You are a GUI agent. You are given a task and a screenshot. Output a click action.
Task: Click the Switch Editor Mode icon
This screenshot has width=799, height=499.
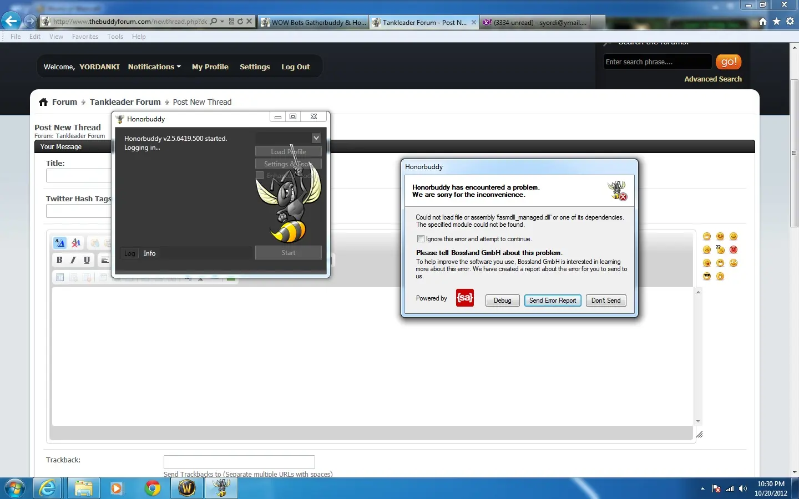pos(60,243)
